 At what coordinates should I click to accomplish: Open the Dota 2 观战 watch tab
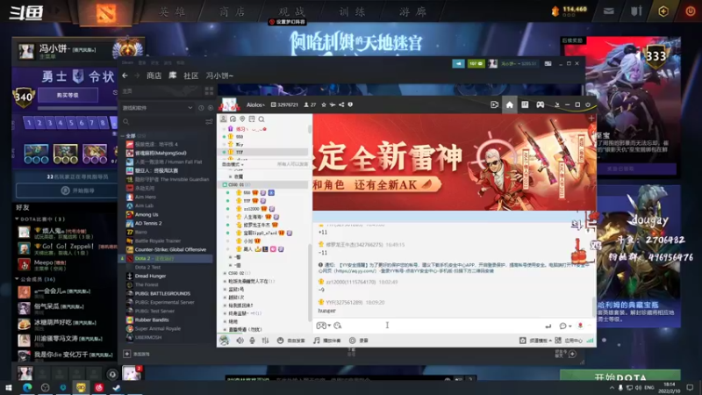[291, 11]
